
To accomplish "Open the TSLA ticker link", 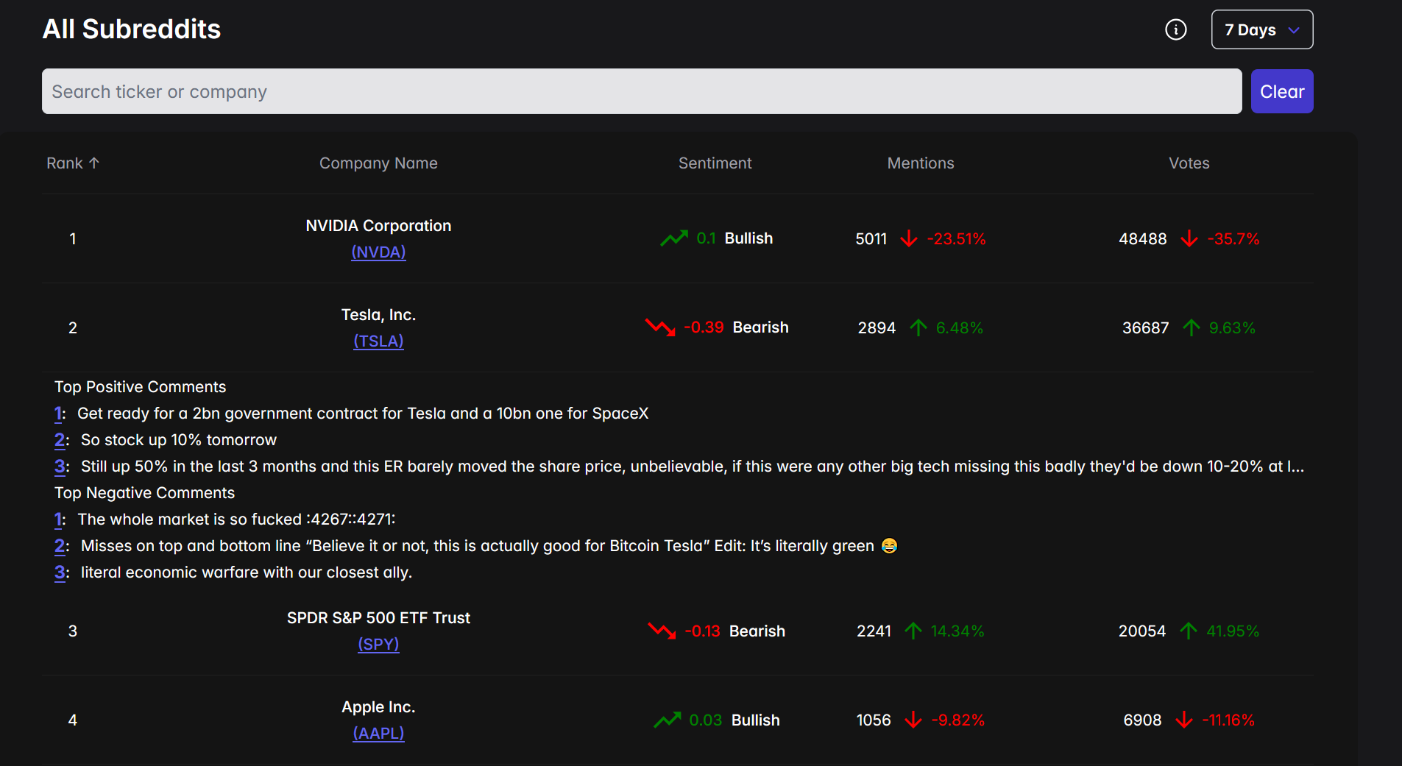I will [378, 341].
